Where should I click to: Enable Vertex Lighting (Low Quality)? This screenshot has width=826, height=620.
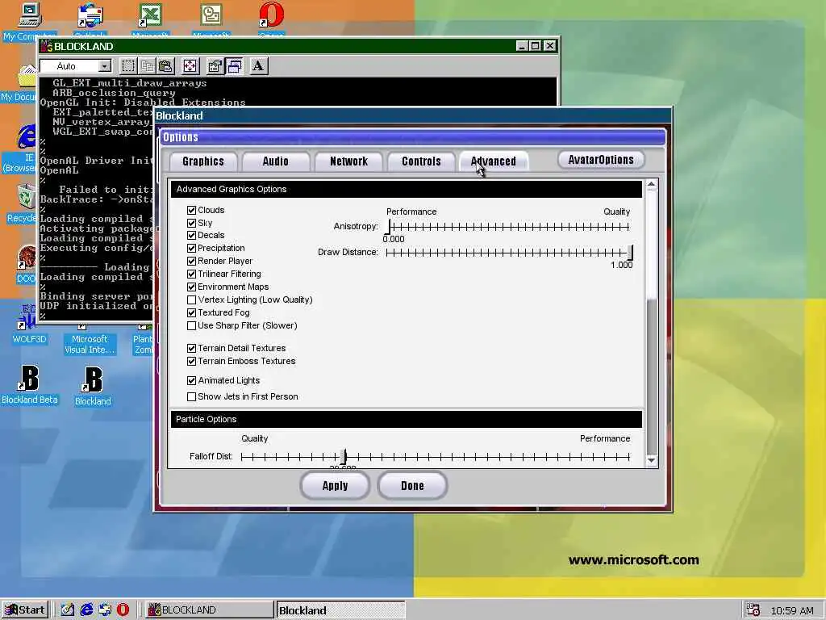(x=192, y=300)
